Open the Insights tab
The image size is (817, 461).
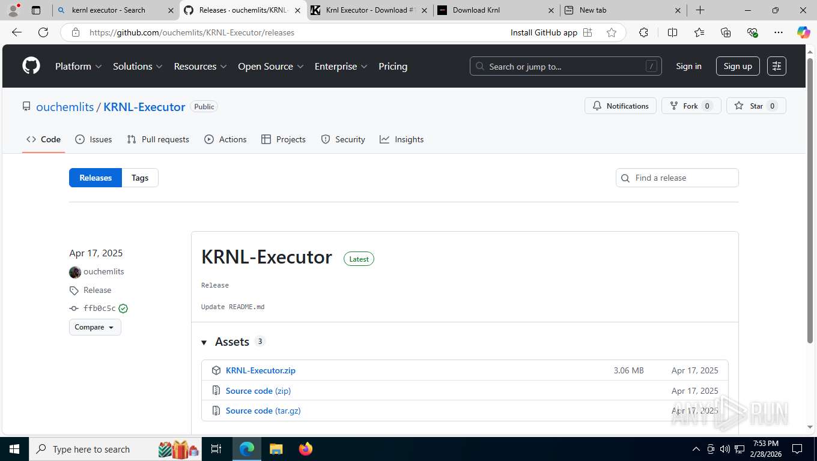(x=402, y=139)
